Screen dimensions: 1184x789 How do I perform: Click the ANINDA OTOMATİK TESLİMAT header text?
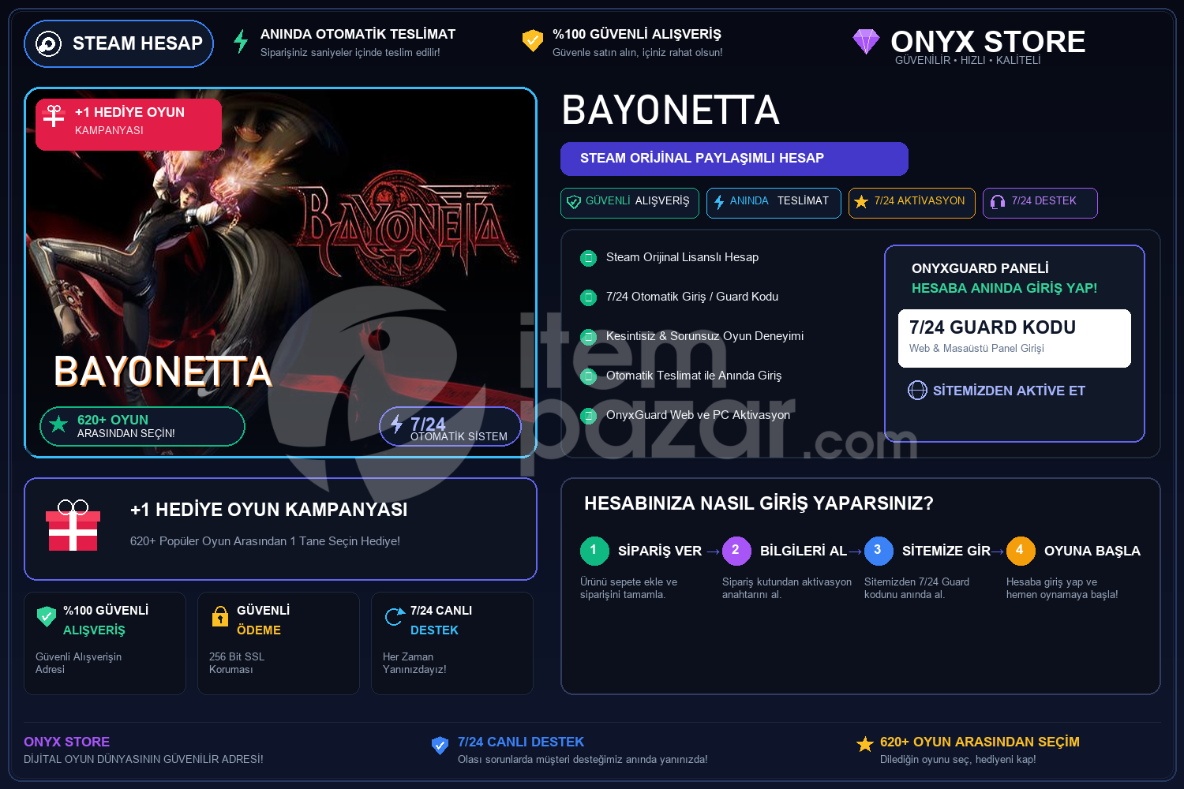(358, 34)
